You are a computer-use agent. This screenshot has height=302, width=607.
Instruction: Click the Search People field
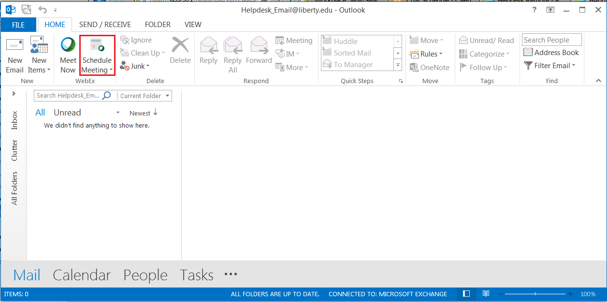(x=551, y=40)
